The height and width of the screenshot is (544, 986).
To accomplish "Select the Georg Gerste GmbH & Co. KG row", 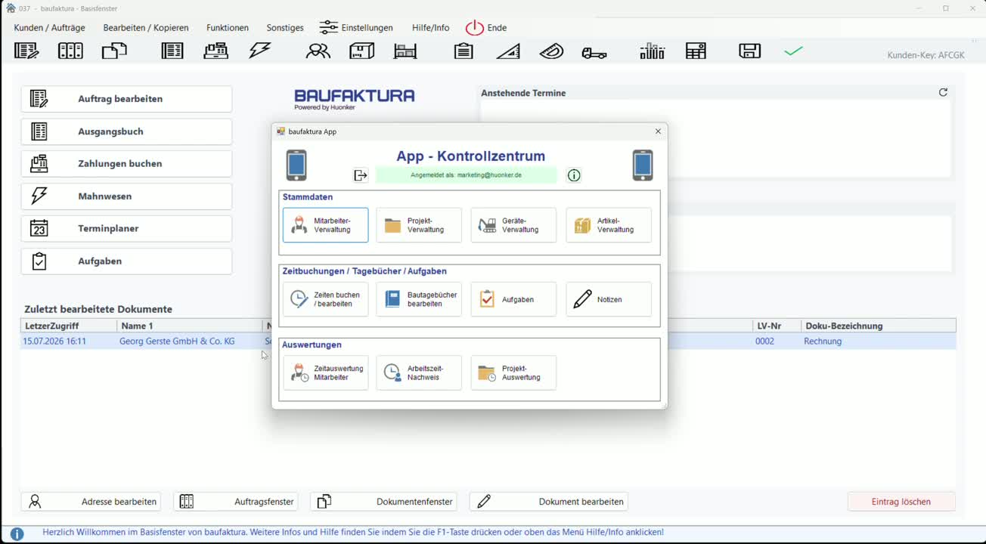I will tap(488, 342).
